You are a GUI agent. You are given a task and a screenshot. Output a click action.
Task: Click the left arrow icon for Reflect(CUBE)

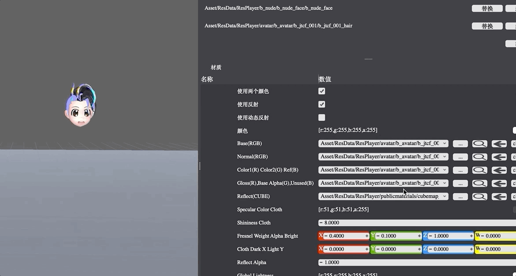tap(499, 196)
